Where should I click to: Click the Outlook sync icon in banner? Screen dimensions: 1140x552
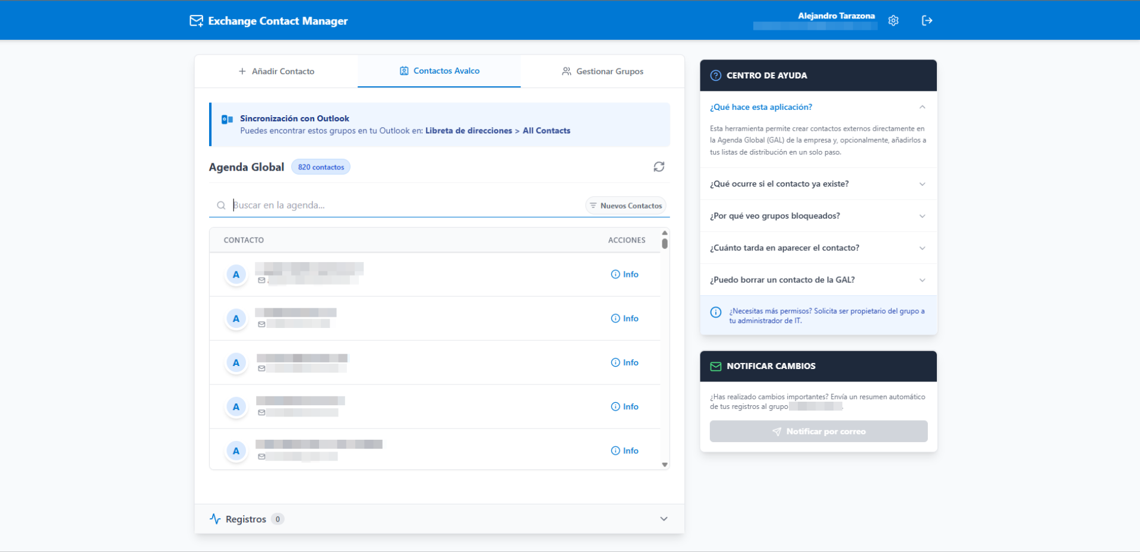tap(227, 119)
